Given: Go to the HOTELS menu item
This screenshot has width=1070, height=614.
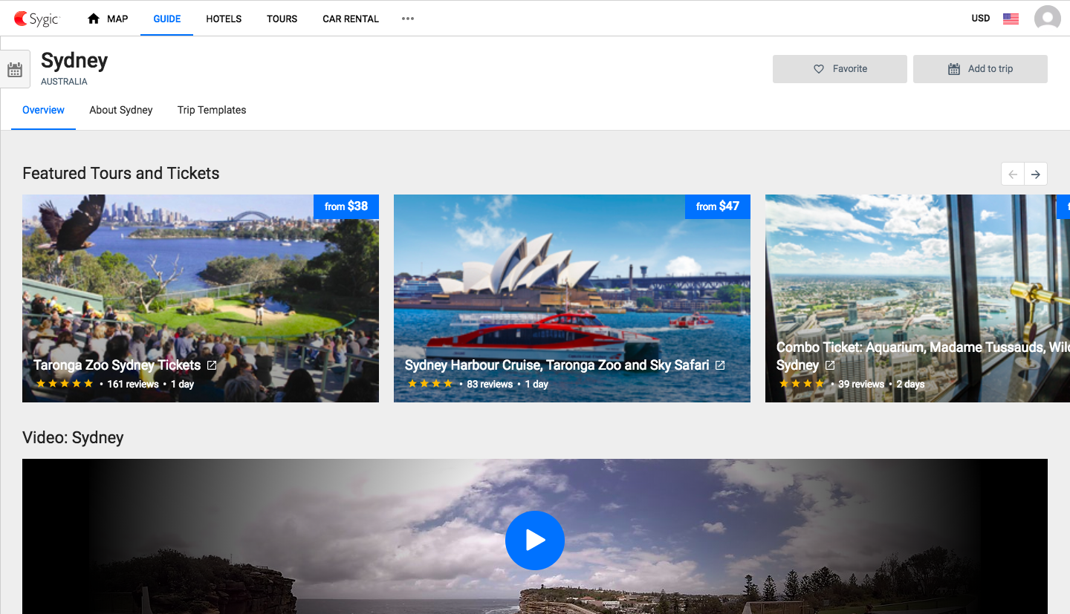Looking at the screenshot, I should pos(224,19).
